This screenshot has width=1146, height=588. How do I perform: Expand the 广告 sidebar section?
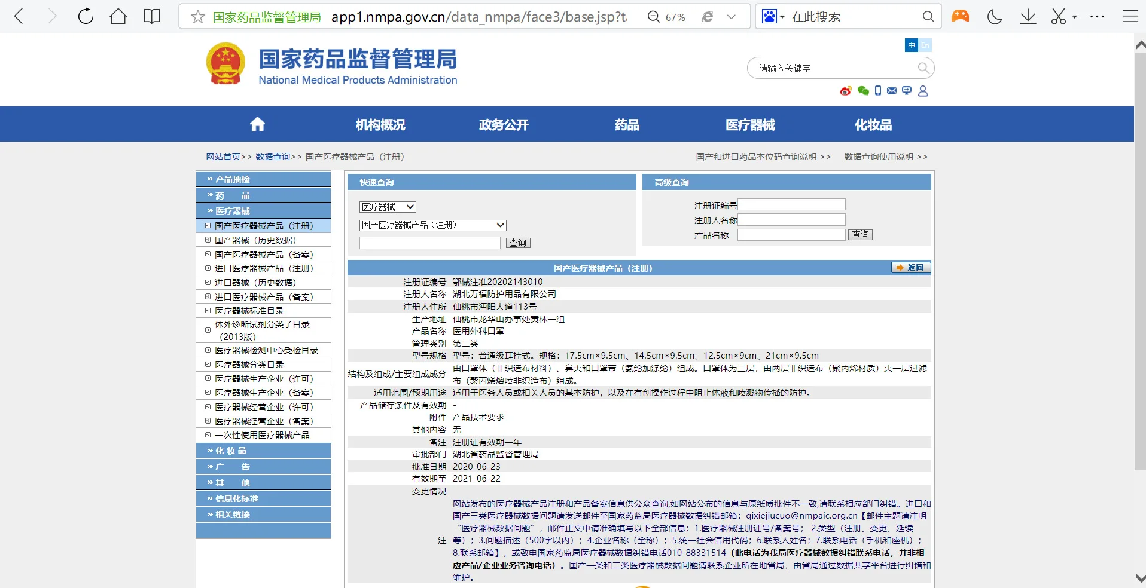tap(263, 467)
